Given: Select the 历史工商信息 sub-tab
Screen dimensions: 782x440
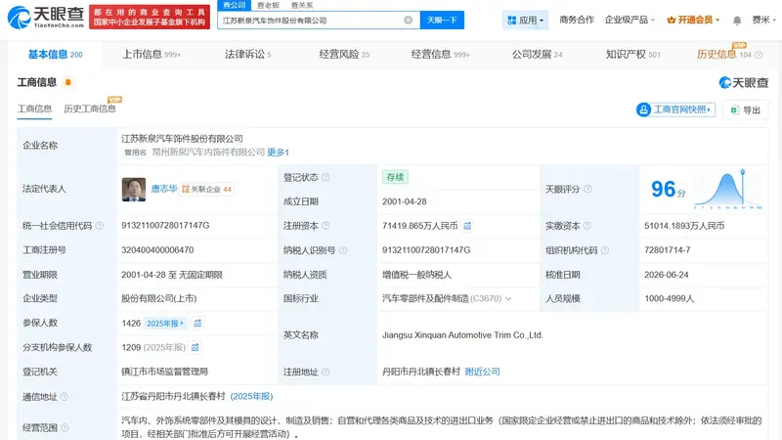Looking at the screenshot, I should (90, 109).
